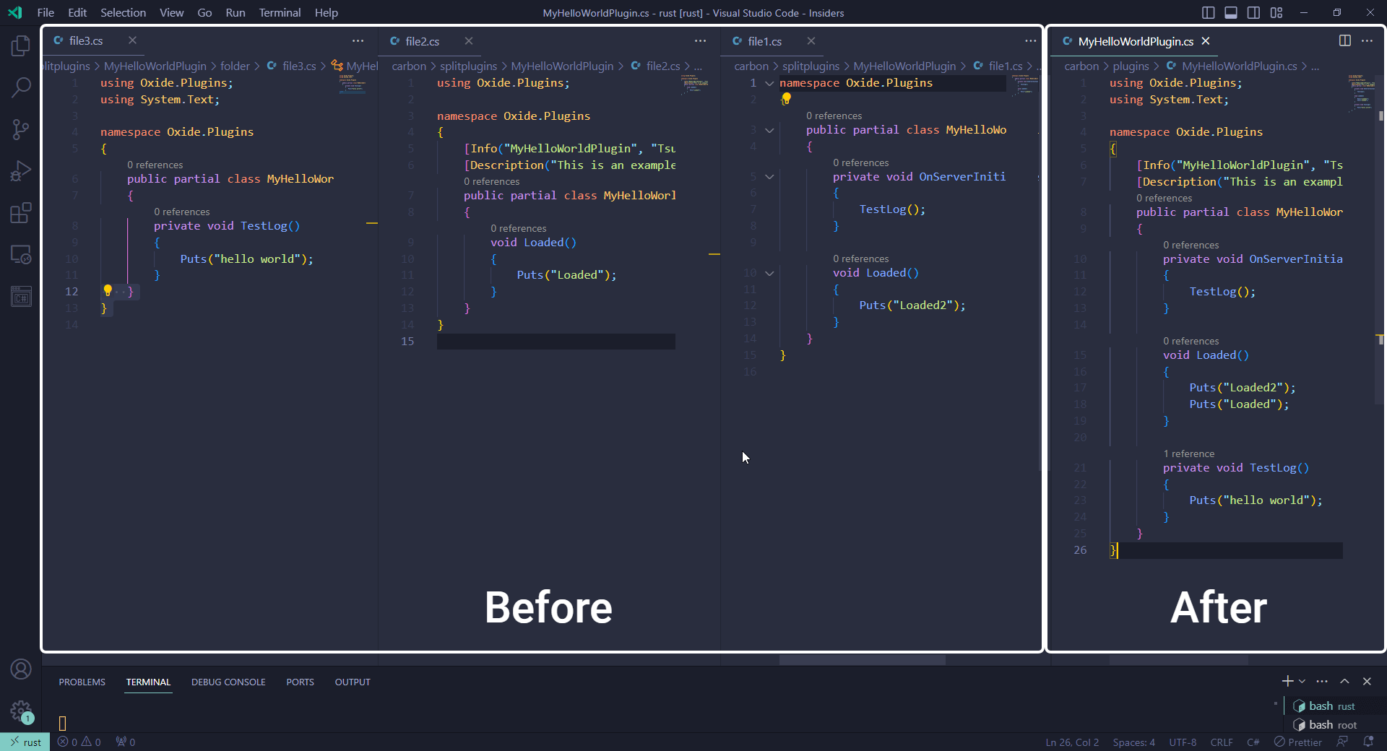Image resolution: width=1387 pixels, height=751 pixels.
Task: Split the MyHelloWorldPlugin.cs editor right
Action: tap(1344, 41)
